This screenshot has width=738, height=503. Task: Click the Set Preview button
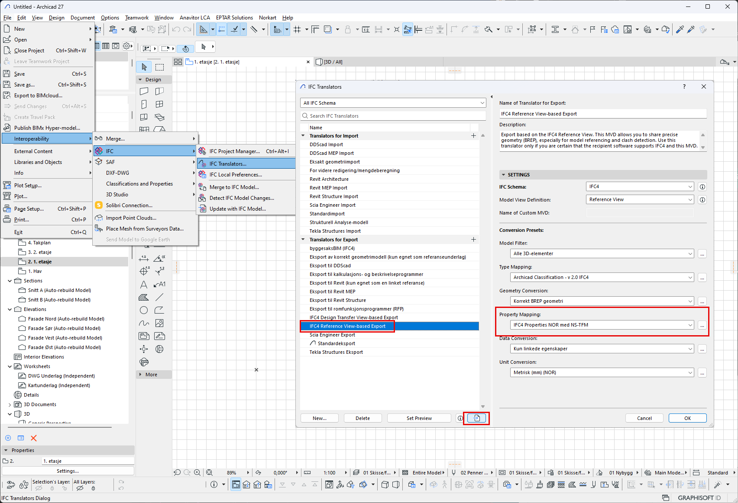tap(419, 418)
